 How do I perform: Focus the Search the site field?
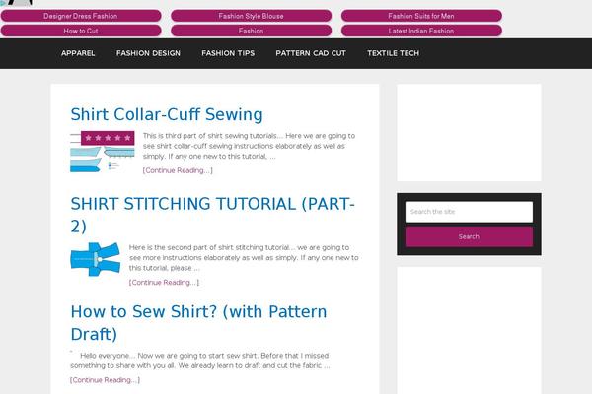[x=469, y=212]
